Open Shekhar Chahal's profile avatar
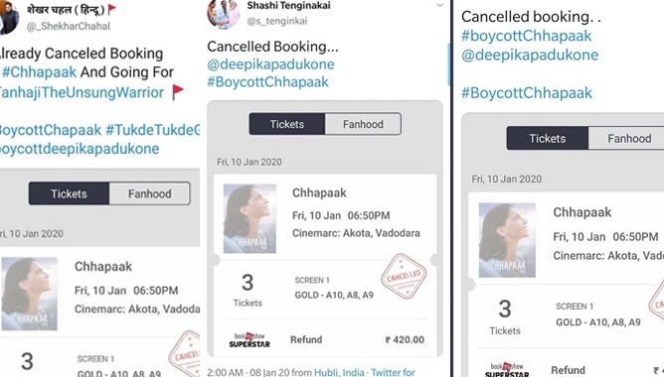The image size is (664, 377). [x=9, y=16]
